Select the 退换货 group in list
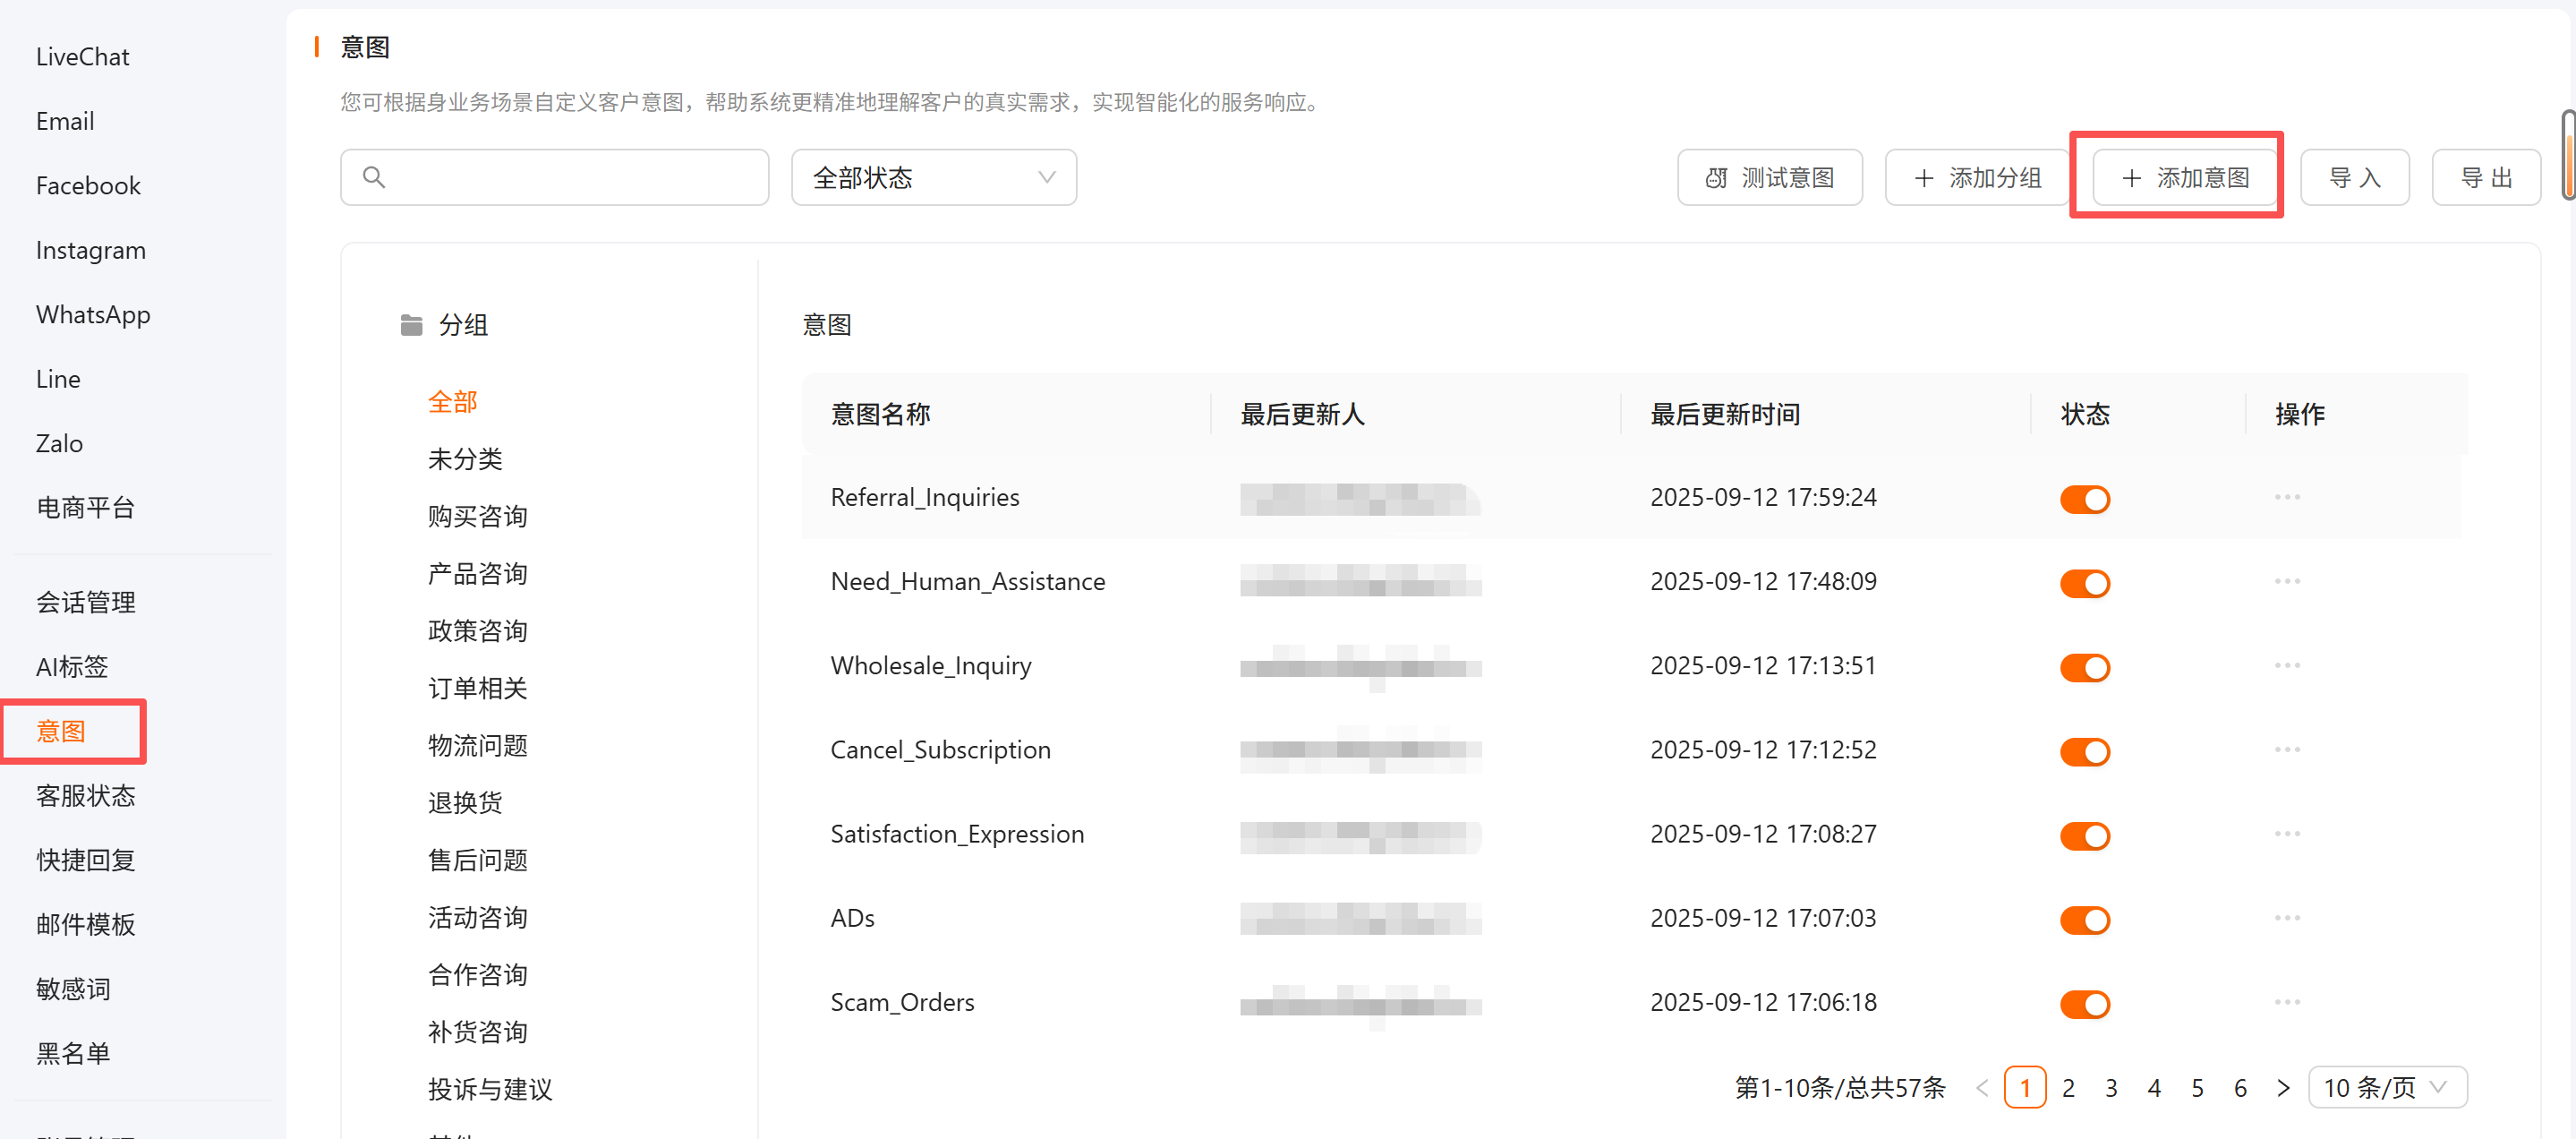 pyautogui.click(x=465, y=802)
